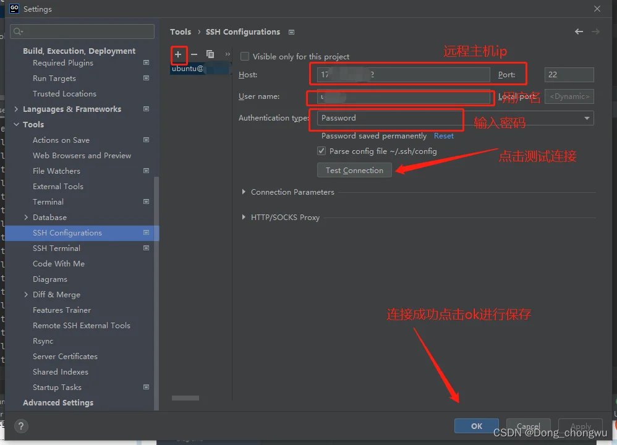Remove the selected SSH configuration with minus icon

pyautogui.click(x=194, y=54)
